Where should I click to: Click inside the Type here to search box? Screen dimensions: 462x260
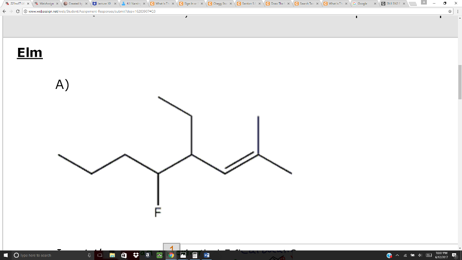[45, 255]
